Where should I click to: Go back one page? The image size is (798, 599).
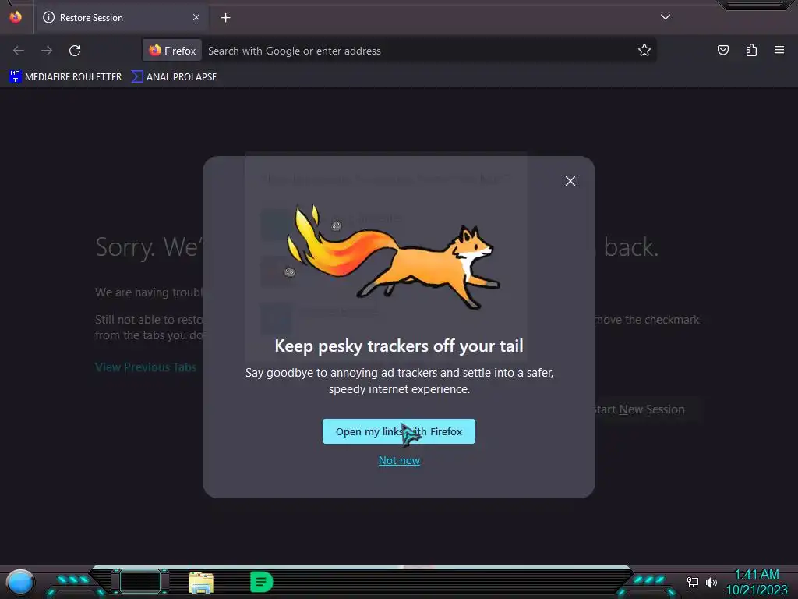[19, 51]
